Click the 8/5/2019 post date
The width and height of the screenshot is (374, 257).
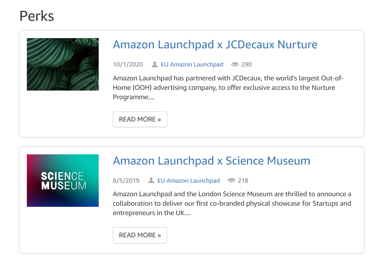[x=126, y=180]
